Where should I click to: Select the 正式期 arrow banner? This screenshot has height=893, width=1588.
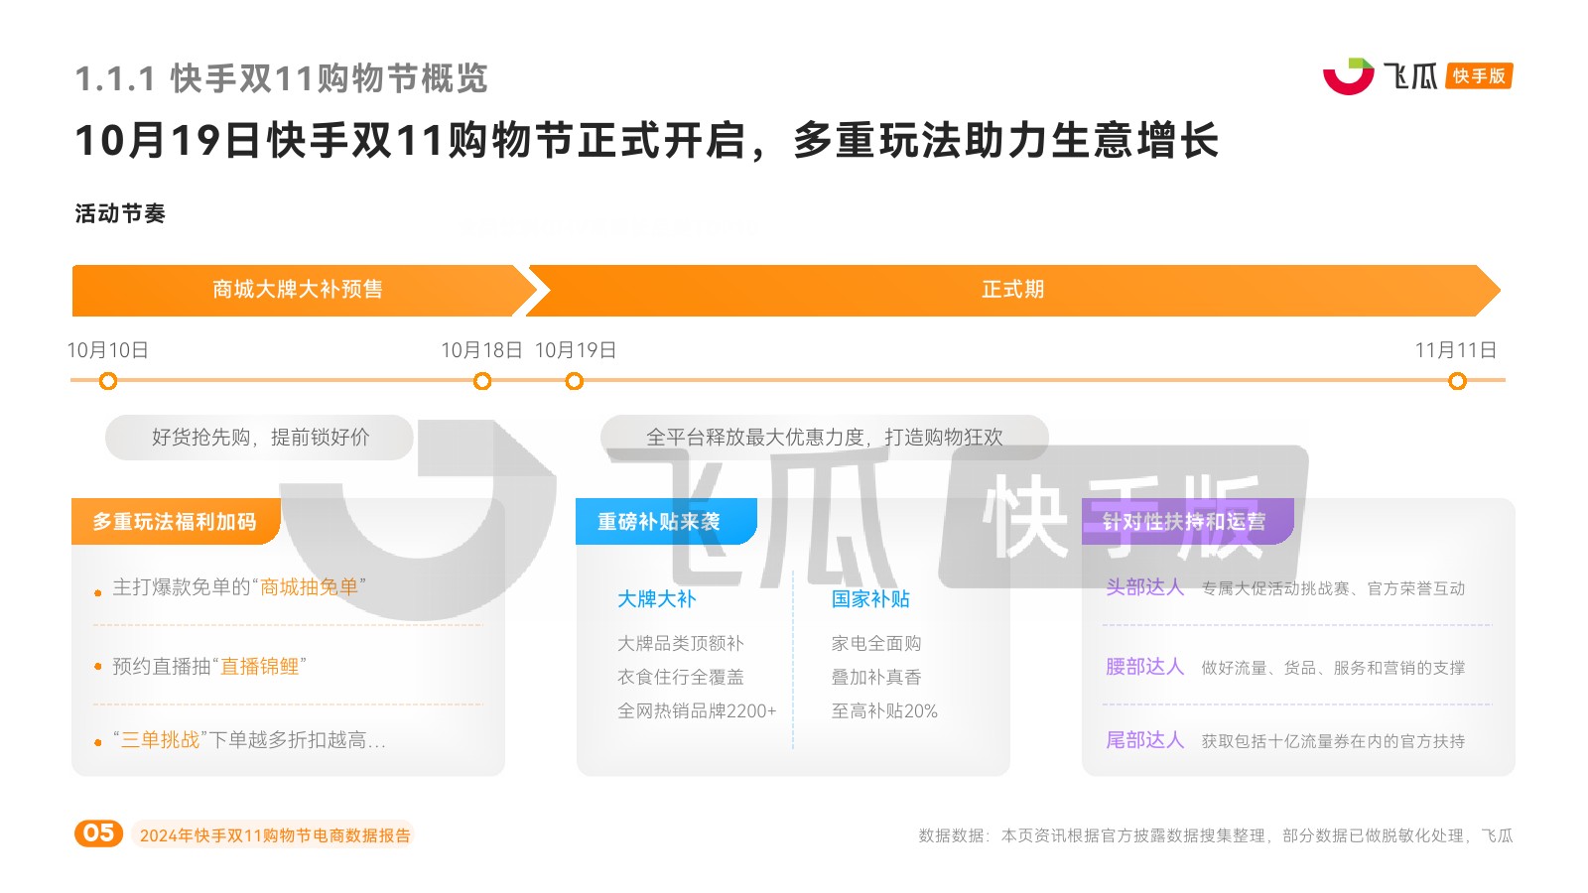coord(1012,290)
